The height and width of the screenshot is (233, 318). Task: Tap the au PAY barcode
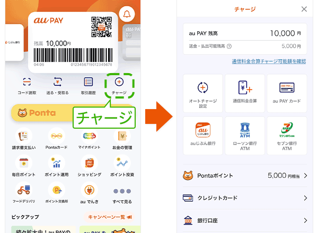click(73, 55)
